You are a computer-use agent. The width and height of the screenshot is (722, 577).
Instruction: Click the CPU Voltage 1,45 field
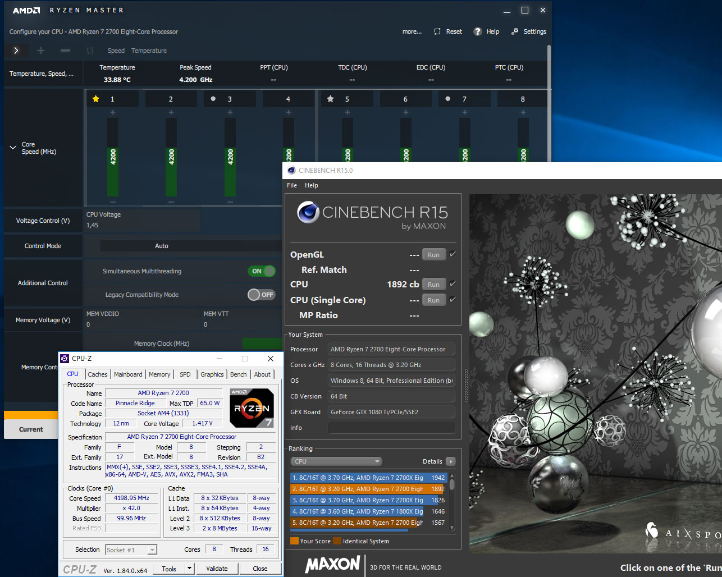pos(143,225)
